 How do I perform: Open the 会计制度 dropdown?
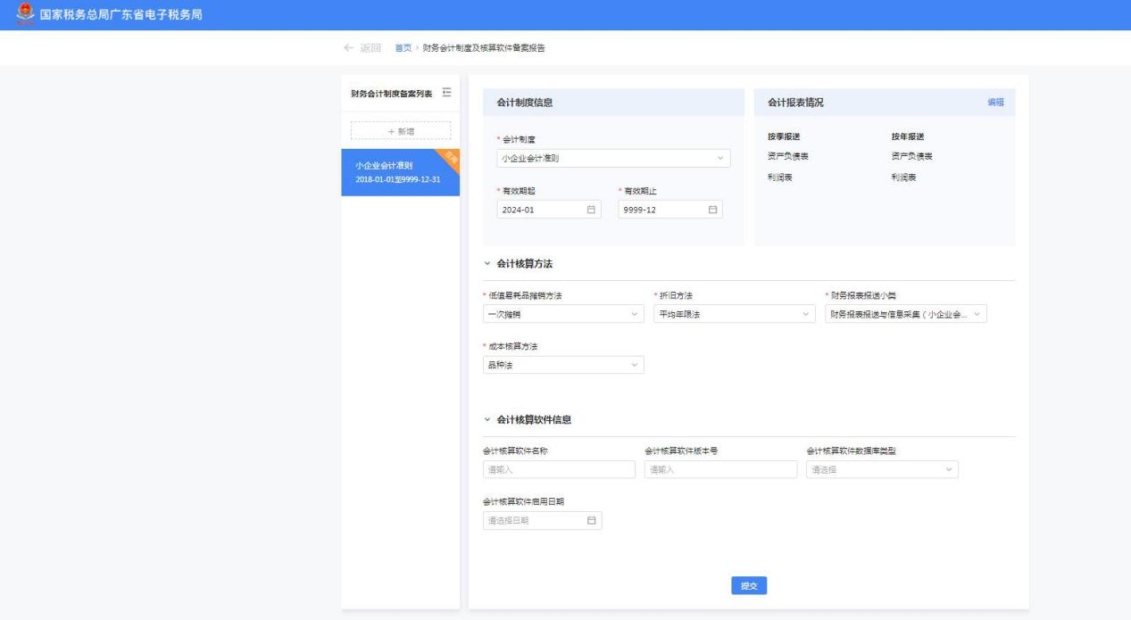tap(612, 159)
